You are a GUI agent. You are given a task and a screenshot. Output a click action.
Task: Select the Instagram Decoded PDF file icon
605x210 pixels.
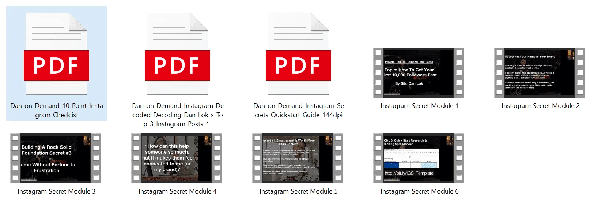tap(177, 54)
